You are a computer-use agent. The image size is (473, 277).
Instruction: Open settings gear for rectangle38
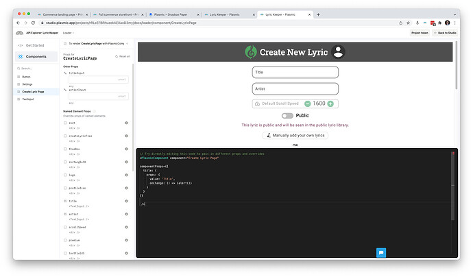126,162
